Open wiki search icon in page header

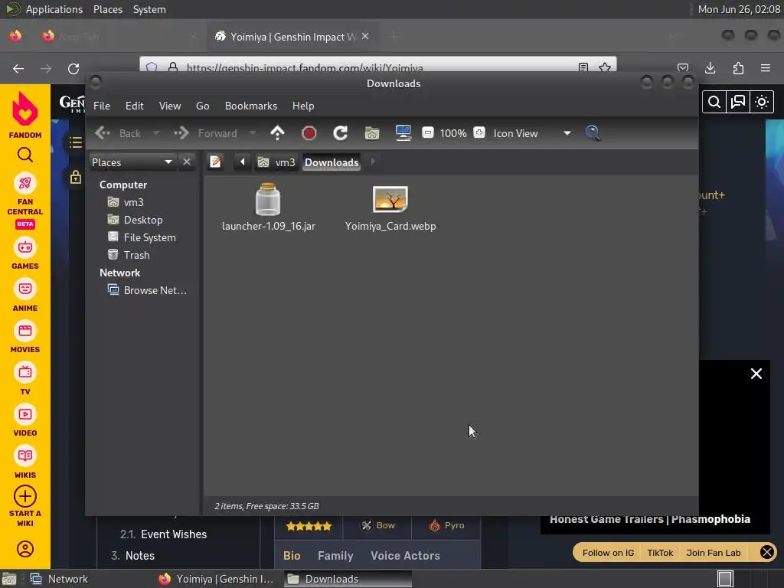(714, 102)
